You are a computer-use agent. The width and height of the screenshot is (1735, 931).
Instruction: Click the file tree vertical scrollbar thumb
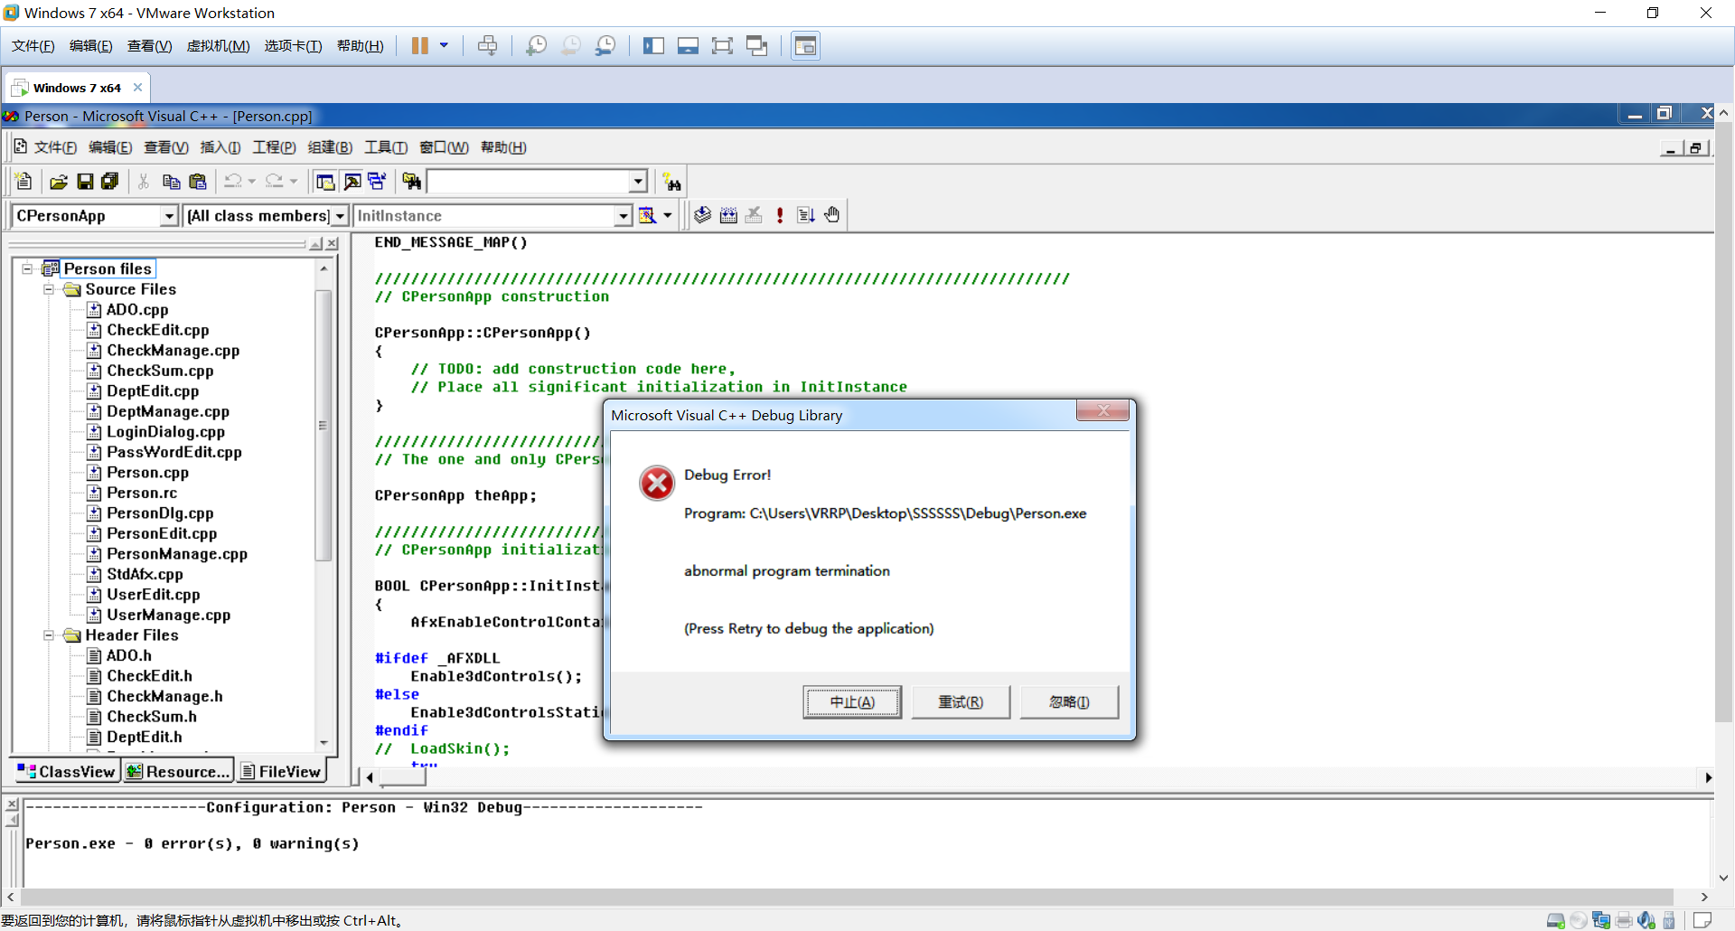click(x=323, y=425)
